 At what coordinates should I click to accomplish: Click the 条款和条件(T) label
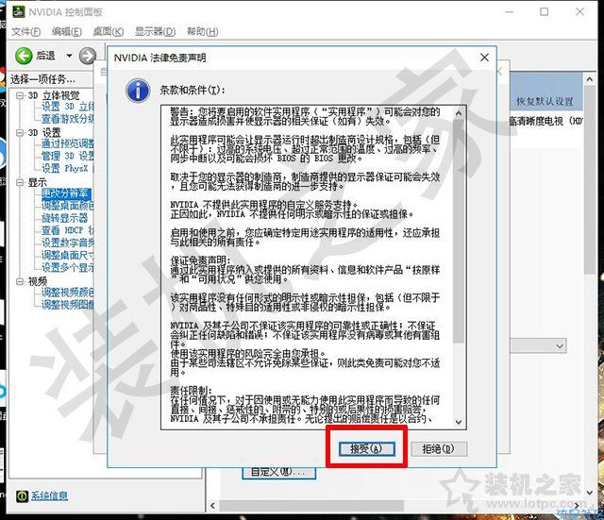point(192,91)
